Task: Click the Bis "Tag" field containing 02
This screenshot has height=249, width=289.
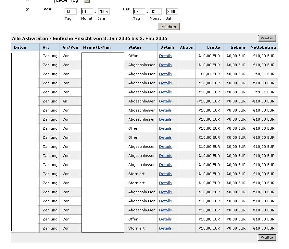Action: pos(139,12)
